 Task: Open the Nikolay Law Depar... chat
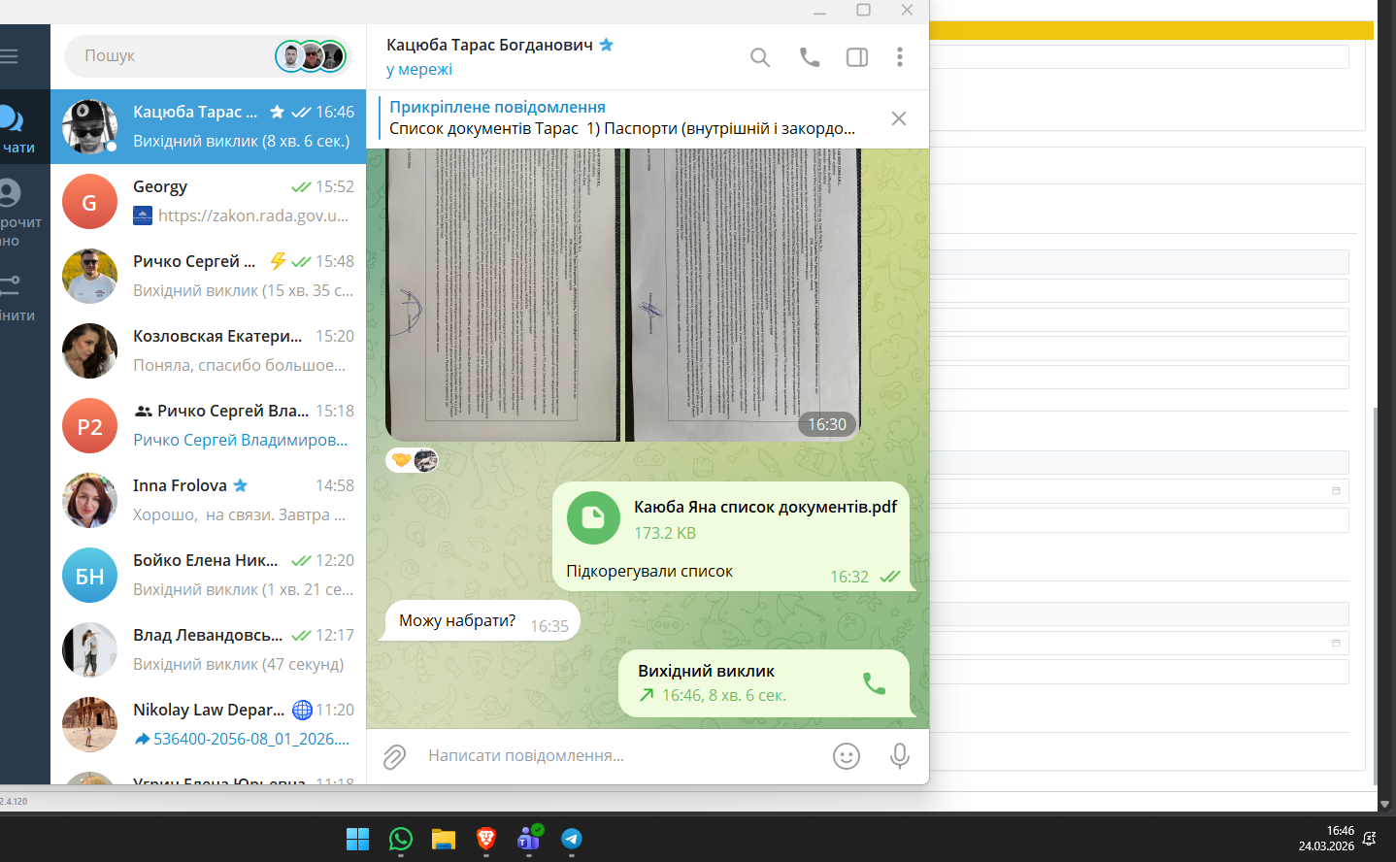[208, 724]
